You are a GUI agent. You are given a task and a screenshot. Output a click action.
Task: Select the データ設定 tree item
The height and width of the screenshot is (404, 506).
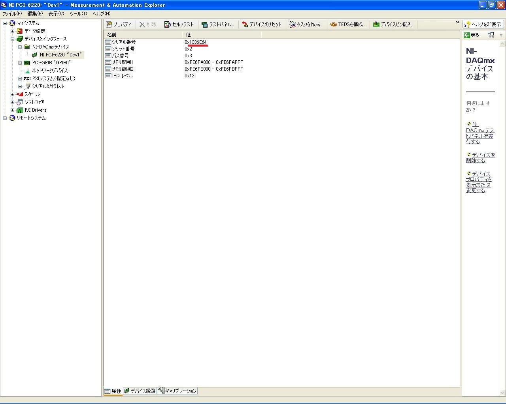[x=35, y=31]
